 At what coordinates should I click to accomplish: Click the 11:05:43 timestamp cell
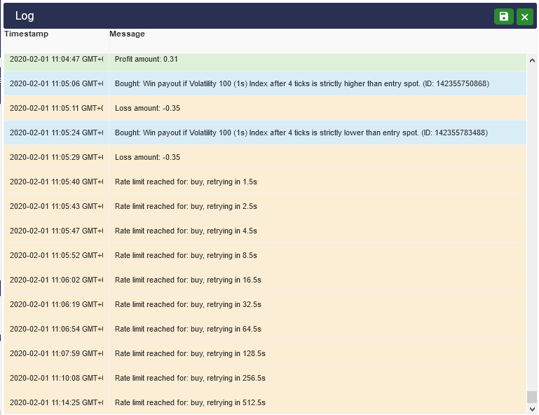click(56, 206)
